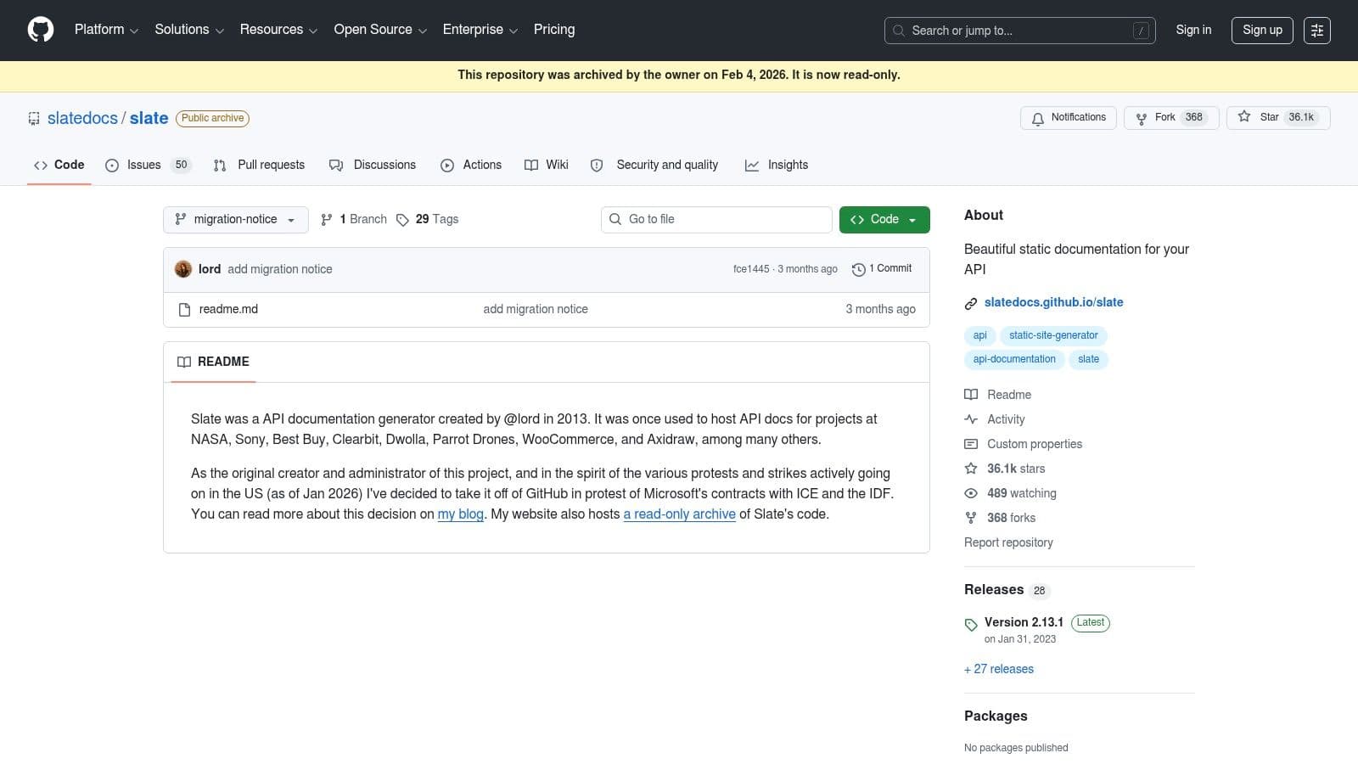
Task: Click the Notifications button
Action: tap(1069, 118)
